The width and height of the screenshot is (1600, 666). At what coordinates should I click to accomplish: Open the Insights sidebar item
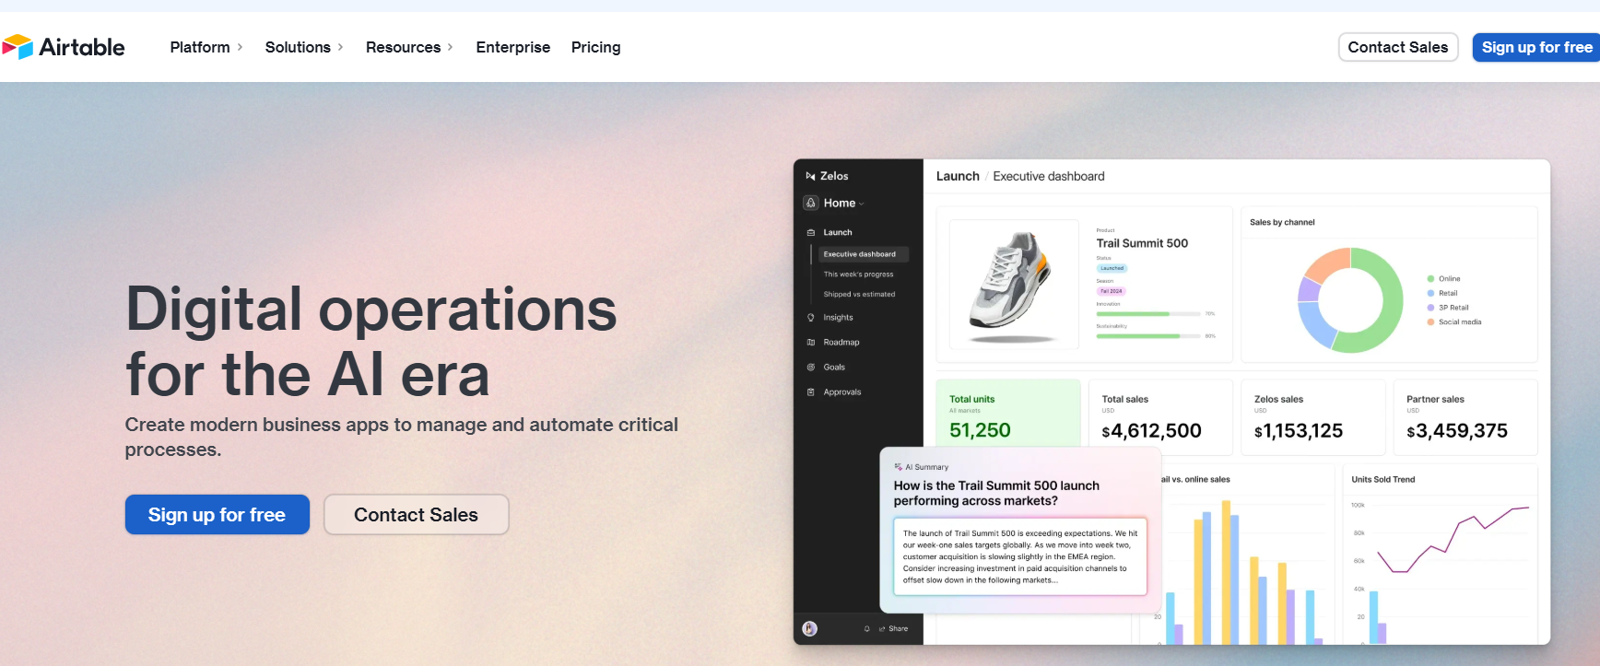pos(838,317)
